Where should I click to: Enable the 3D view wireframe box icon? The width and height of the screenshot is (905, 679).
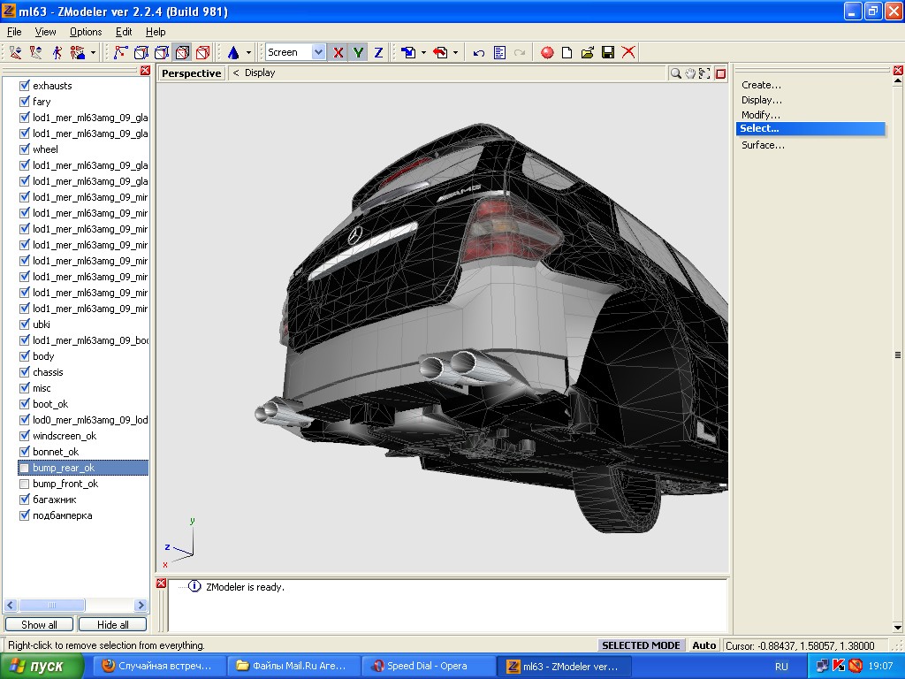(x=141, y=52)
